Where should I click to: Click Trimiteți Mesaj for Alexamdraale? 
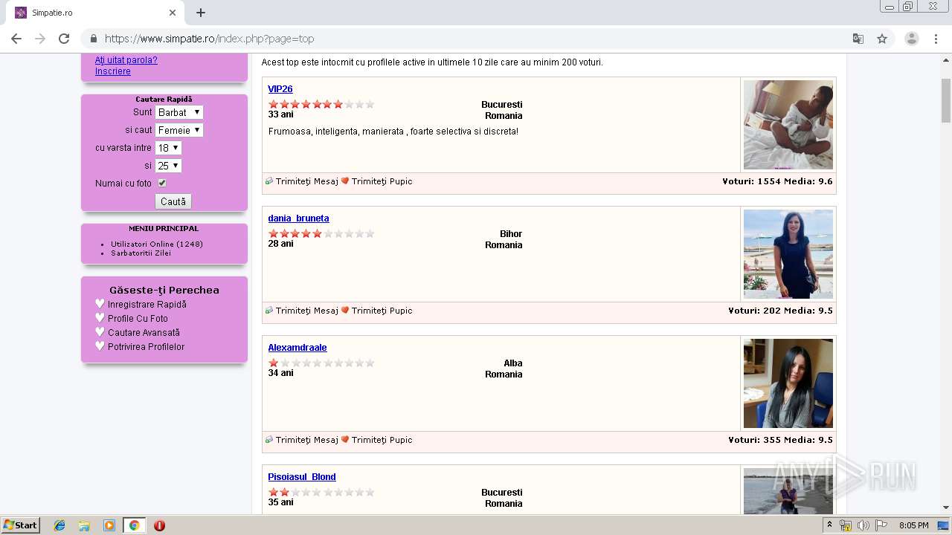coord(306,440)
